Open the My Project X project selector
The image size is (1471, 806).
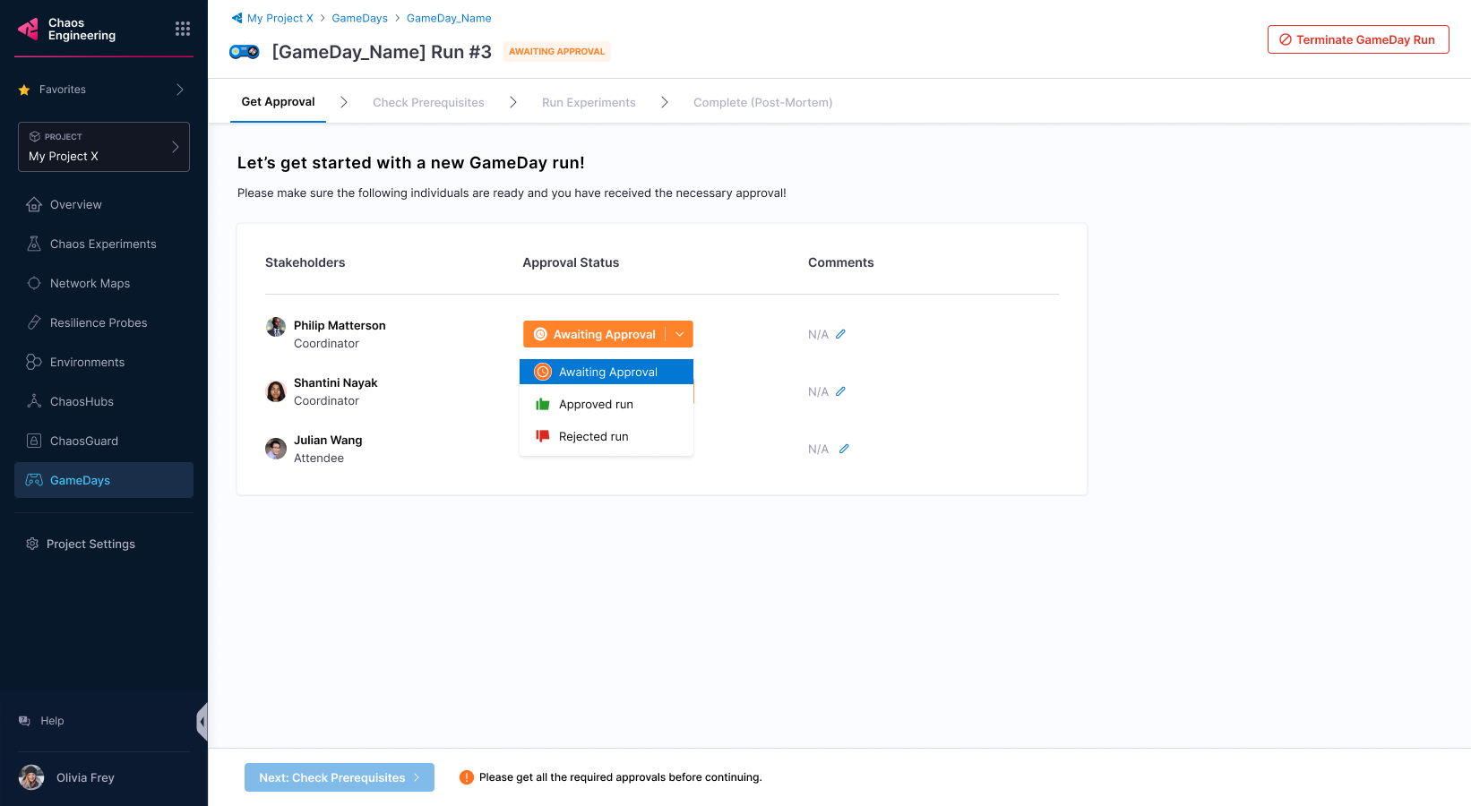click(104, 147)
